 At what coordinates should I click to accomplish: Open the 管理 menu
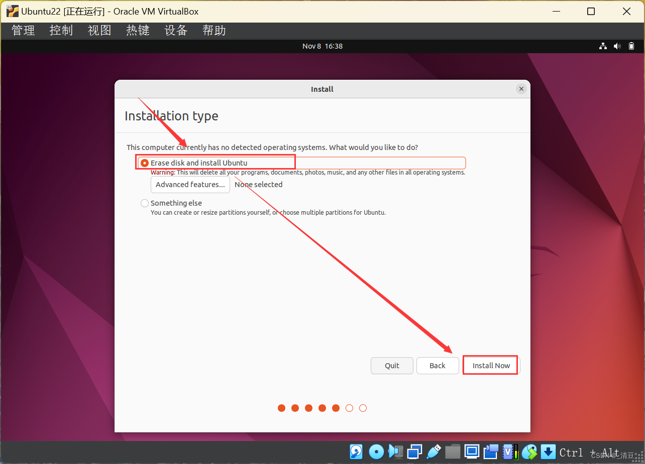pos(23,30)
